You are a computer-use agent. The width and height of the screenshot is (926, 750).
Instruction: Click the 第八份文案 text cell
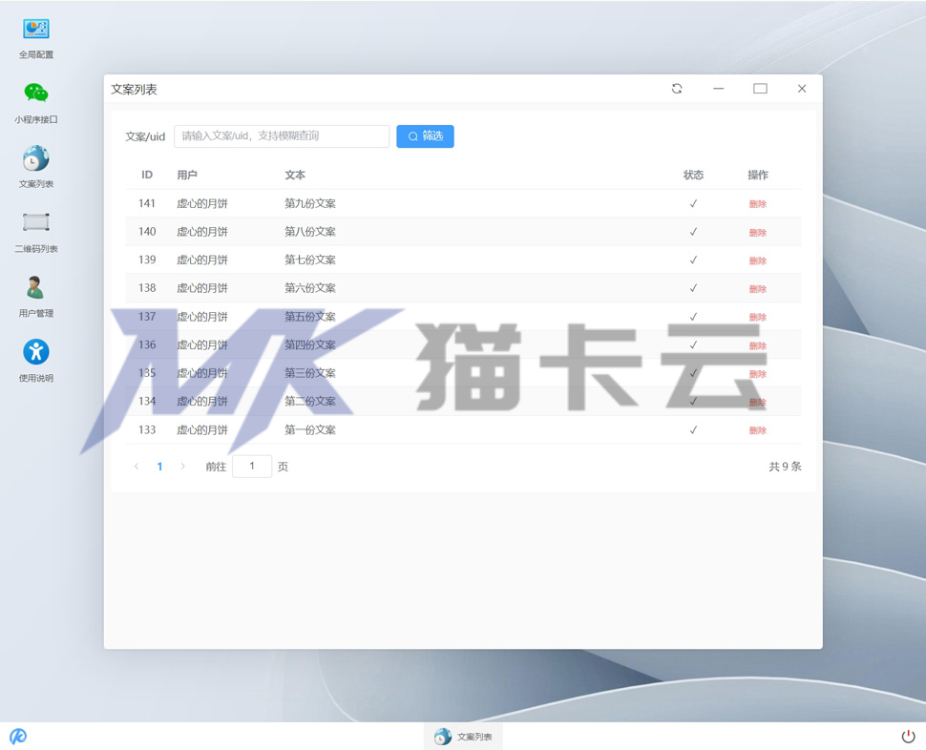click(310, 232)
